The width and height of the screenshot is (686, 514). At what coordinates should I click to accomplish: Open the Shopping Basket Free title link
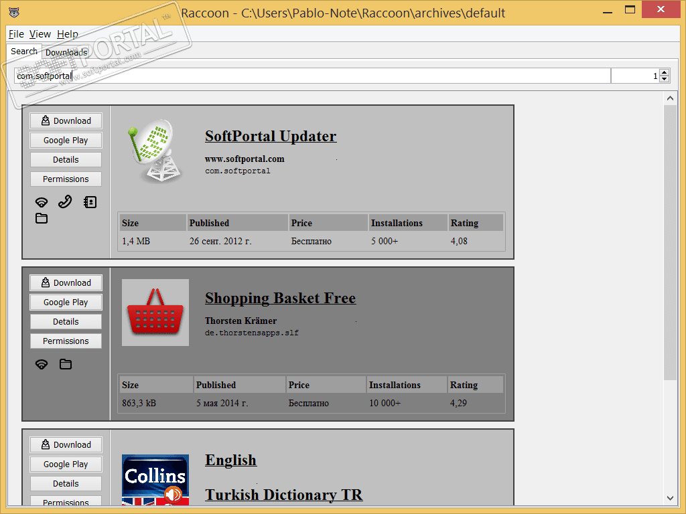(x=281, y=298)
